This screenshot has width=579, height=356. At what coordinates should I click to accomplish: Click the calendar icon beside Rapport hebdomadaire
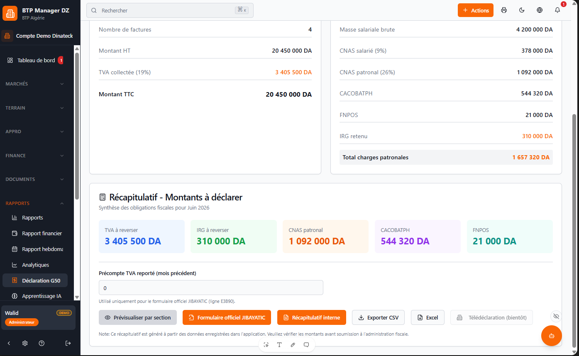[14, 249]
